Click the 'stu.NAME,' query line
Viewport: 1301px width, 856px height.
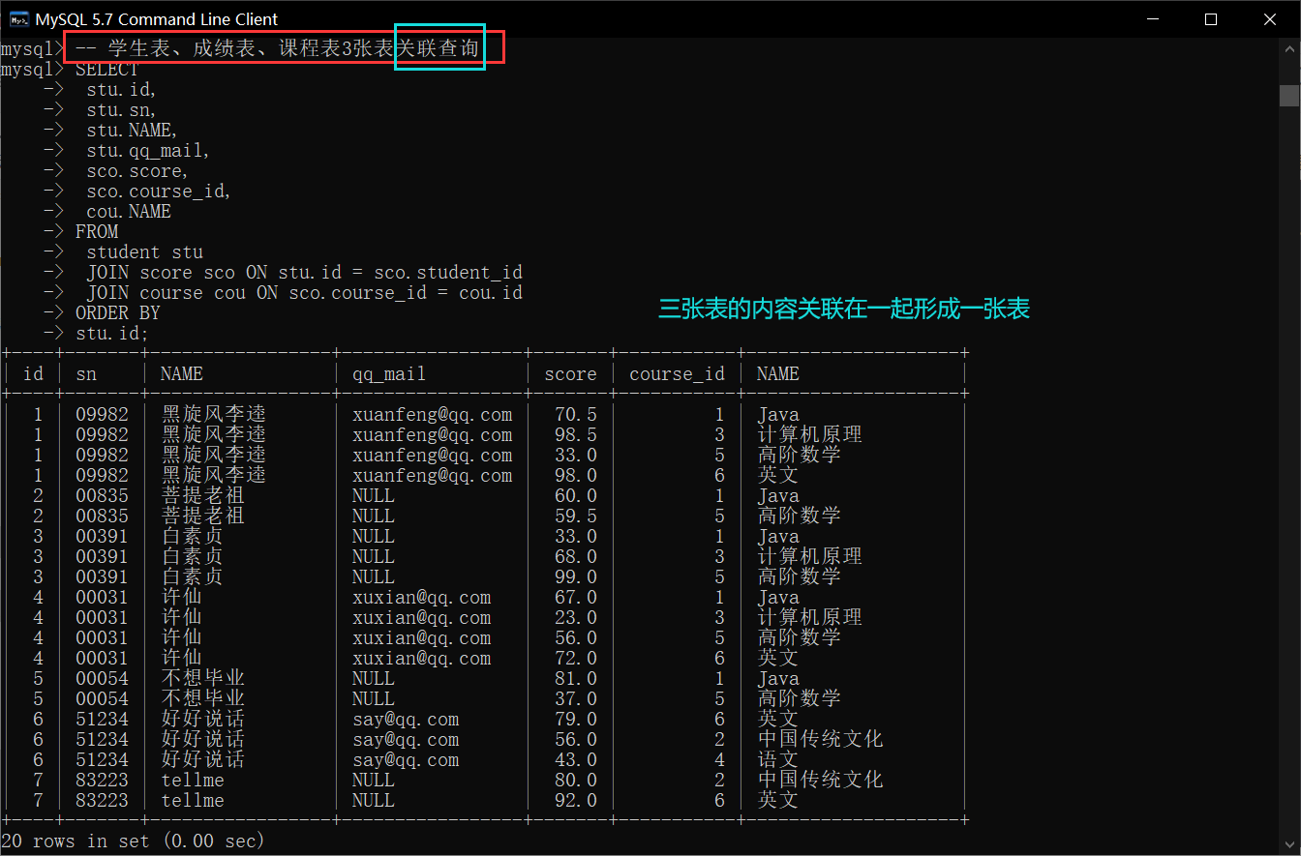coord(132,131)
